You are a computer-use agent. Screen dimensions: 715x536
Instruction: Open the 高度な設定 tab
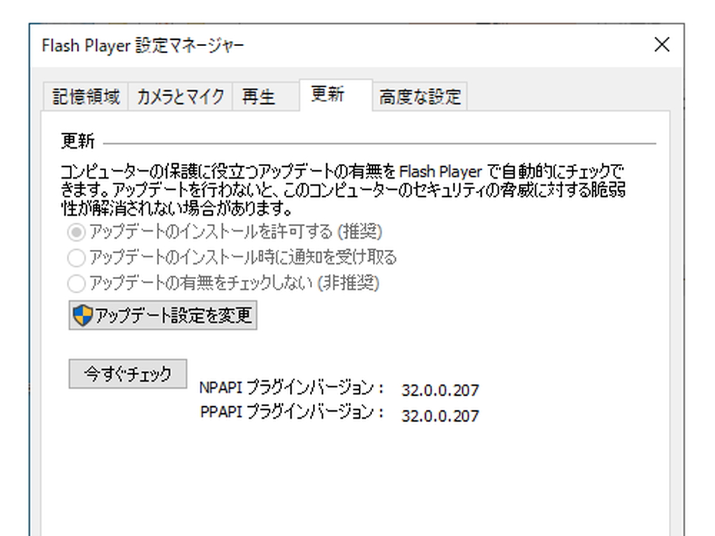point(420,96)
